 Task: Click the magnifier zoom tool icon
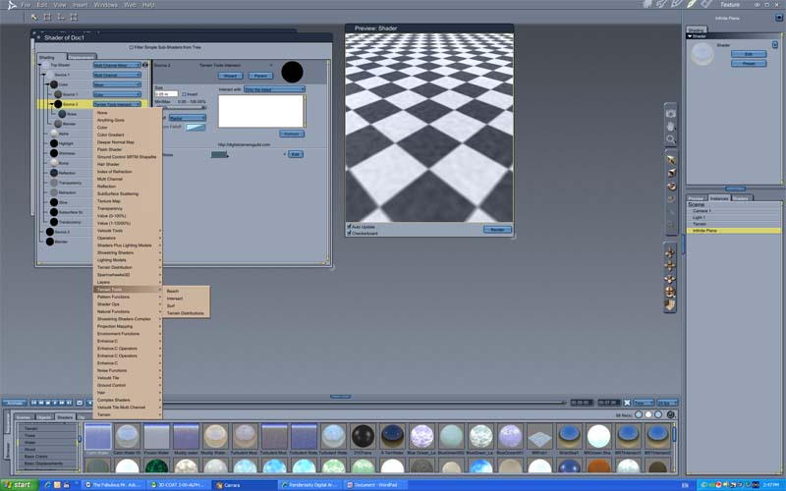(671, 139)
